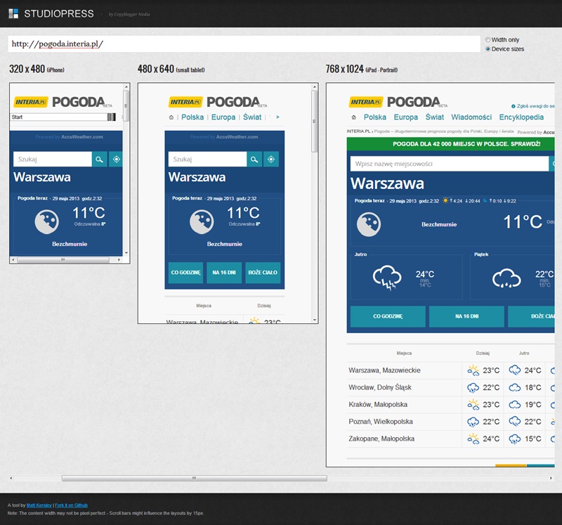Click the URL address input field
The width and height of the screenshot is (562, 525).
tap(244, 44)
